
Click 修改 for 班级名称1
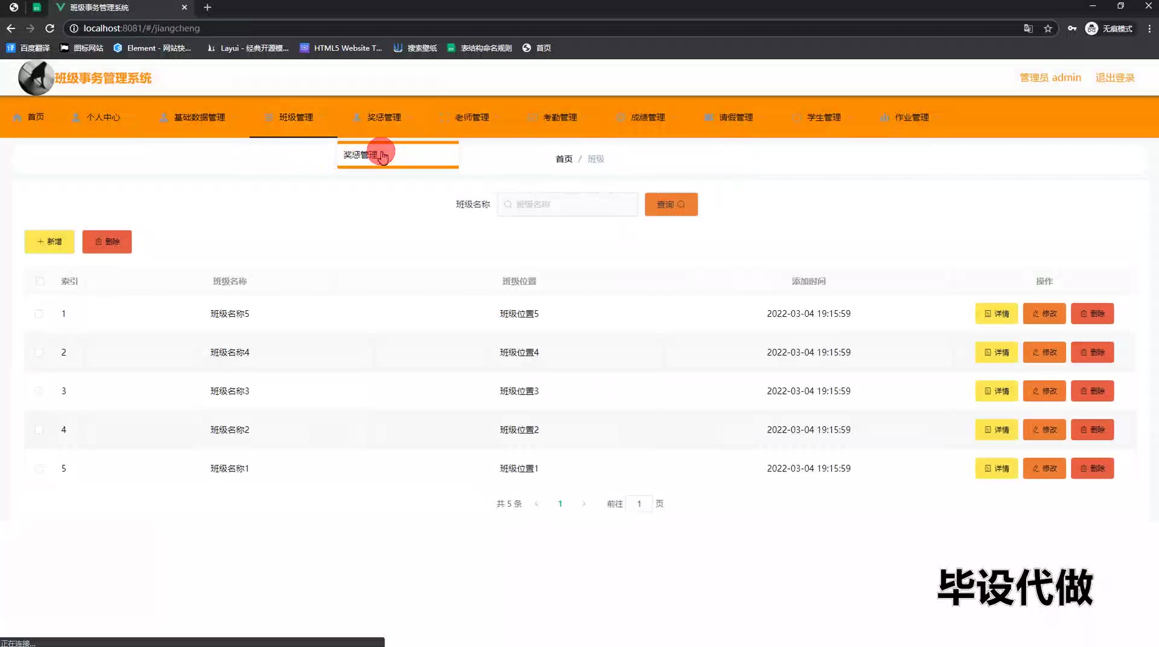tap(1044, 468)
